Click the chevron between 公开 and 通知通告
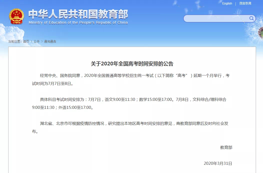Viewport: 263px width, 173px height. [x=42, y=41]
